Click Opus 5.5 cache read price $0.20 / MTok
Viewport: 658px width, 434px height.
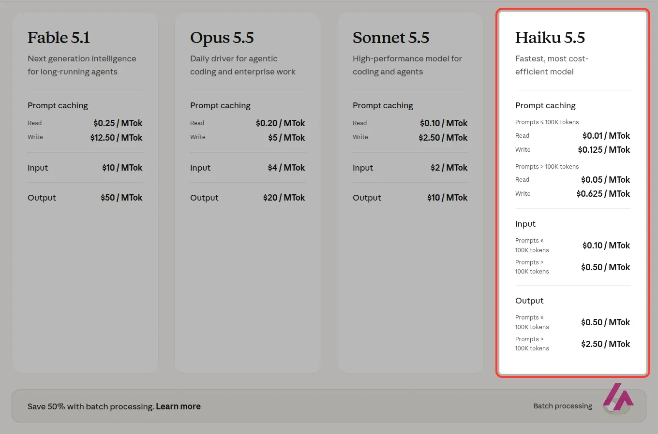point(281,123)
